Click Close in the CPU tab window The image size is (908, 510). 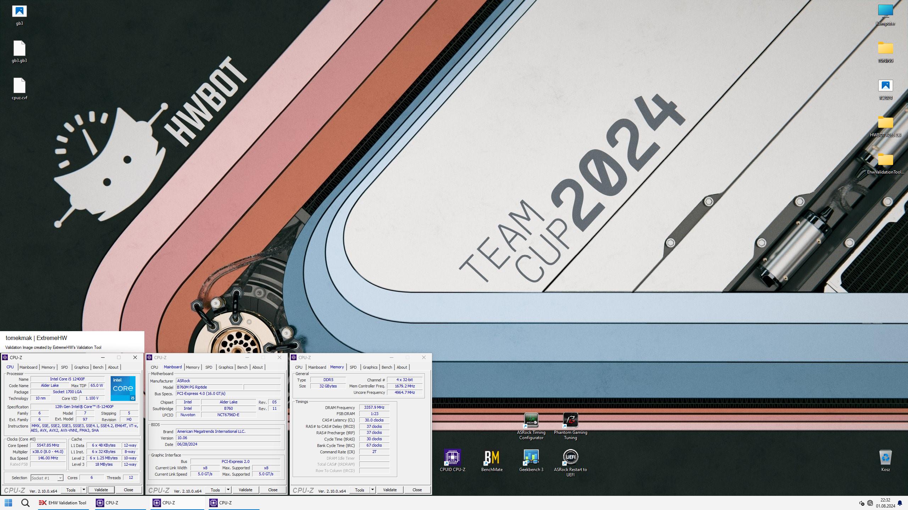[x=128, y=490]
